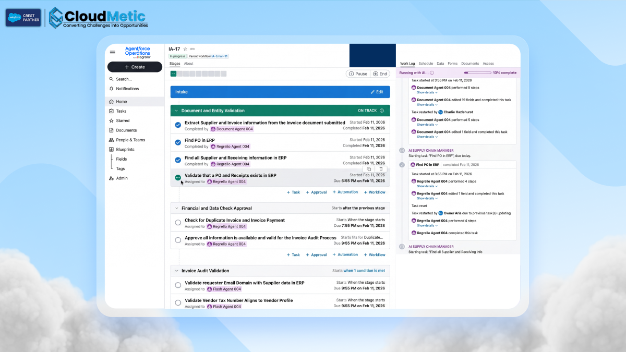This screenshot has height=352, width=626.
Task: Show details under Document Agent 004 edited 1 field
Action: pos(427,137)
